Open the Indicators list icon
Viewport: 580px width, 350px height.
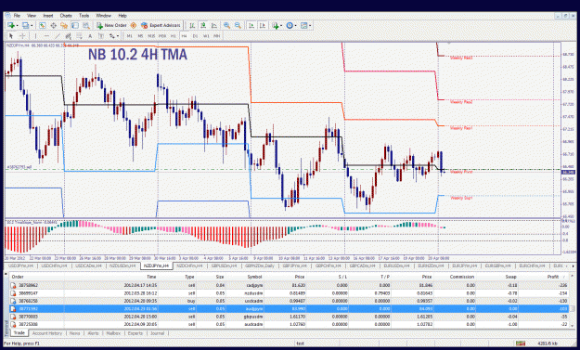point(275,25)
